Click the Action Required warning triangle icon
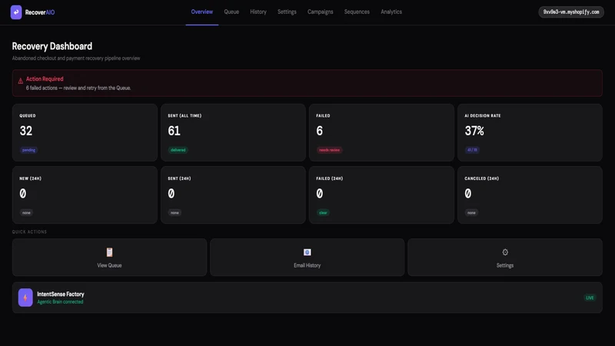The width and height of the screenshot is (615, 346). [x=21, y=82]
